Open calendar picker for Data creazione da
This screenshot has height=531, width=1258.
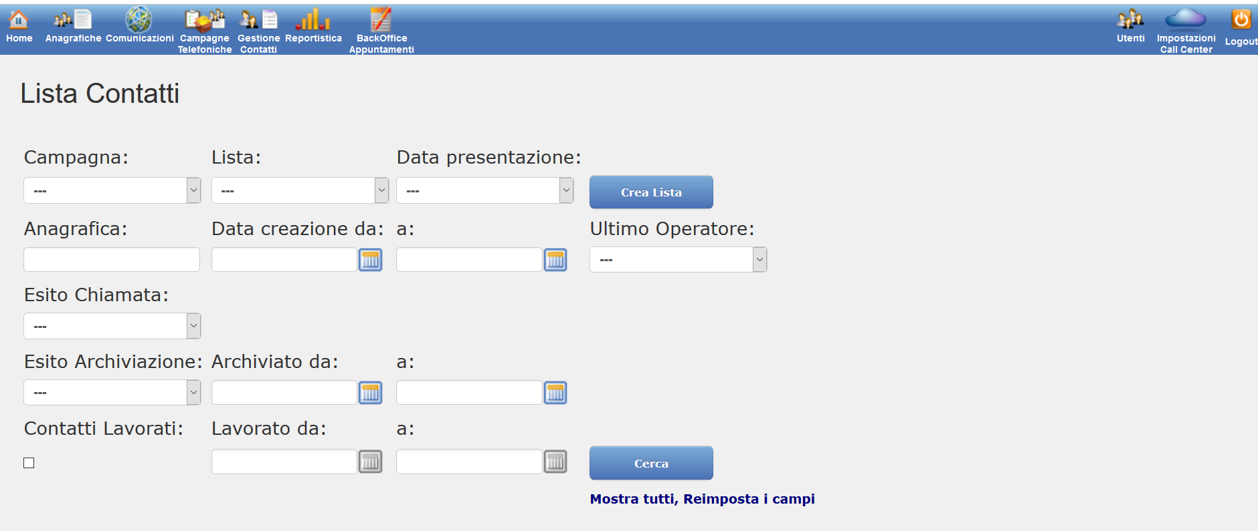coord(370,259)
